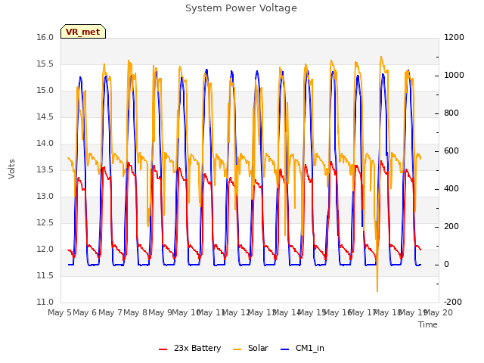Click the 13.0 left axis tick label

click(45, 197)
